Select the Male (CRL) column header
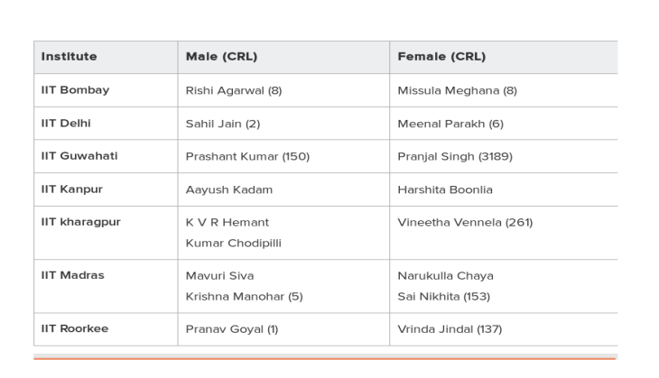 [221, 56]
